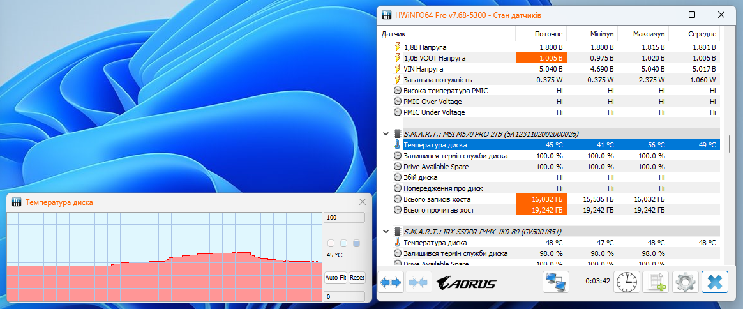The width and height of the screenshot is (743, 309).
Task: Click the graph window title bar app icon
Action: coord(17,202)
